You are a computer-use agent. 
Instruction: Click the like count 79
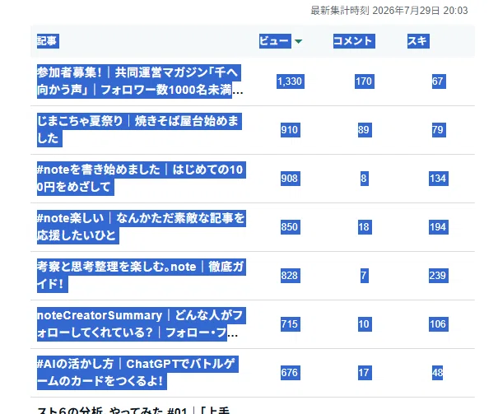[439, 130]
